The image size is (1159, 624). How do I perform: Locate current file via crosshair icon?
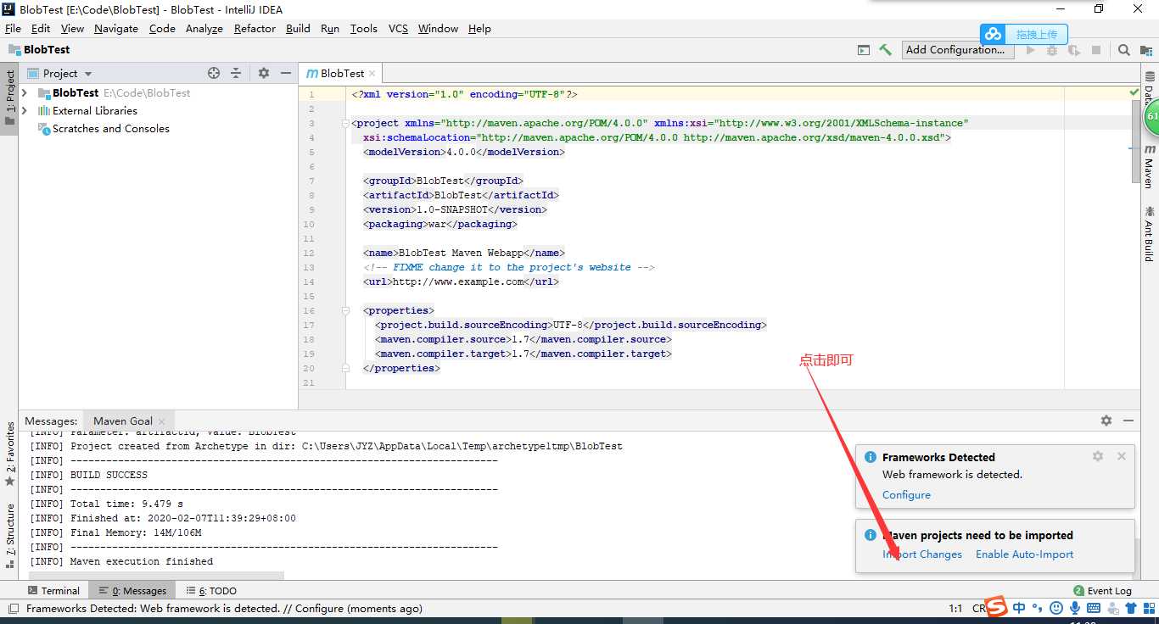pos(214,74)
